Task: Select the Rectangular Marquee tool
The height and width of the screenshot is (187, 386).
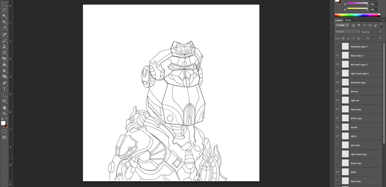Action: click(x=5, y=4)
